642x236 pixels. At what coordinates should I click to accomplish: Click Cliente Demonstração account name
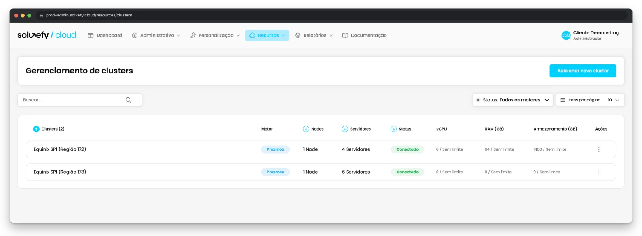point(598,32)
